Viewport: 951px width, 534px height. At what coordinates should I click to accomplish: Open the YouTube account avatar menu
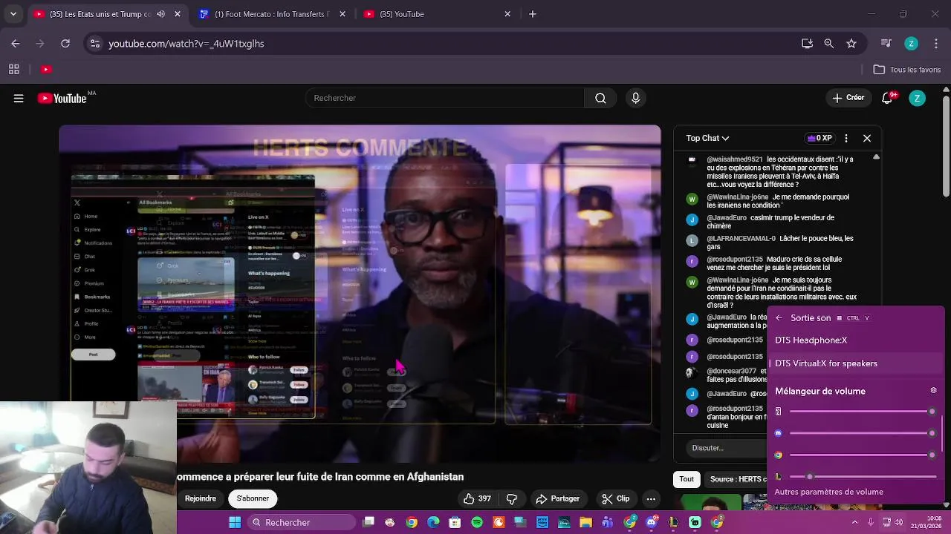pyautogui.click(x=918, y=98)
